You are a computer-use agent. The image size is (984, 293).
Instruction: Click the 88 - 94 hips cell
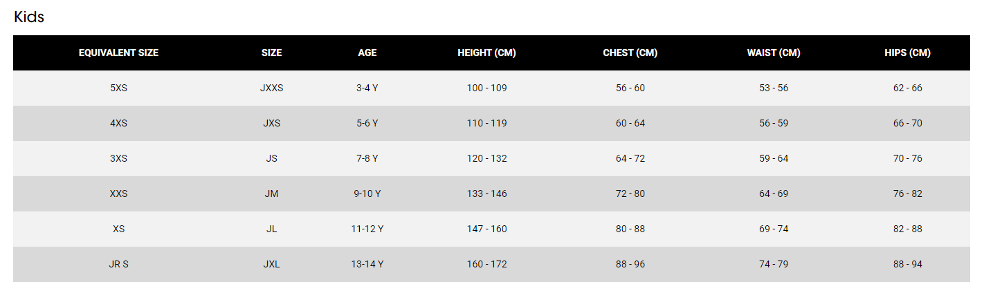(907, 264)
